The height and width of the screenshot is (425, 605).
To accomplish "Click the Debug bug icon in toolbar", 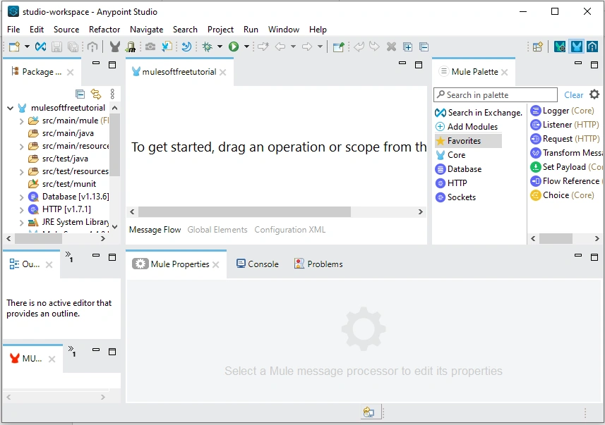I will click(208, 47).
